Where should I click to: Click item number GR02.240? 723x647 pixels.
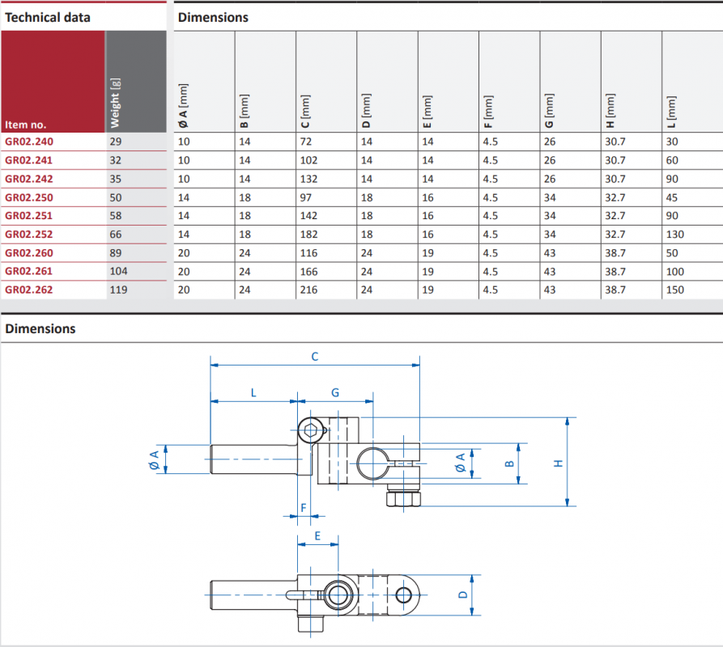(29, 142)
